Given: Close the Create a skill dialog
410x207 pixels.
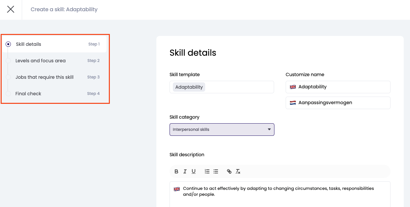Looking at the screenshot, I should [11, 9].
